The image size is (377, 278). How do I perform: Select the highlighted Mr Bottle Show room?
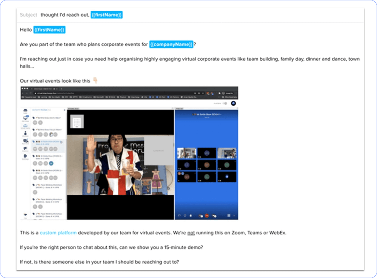pyautogui.click(x=48, y=143)
